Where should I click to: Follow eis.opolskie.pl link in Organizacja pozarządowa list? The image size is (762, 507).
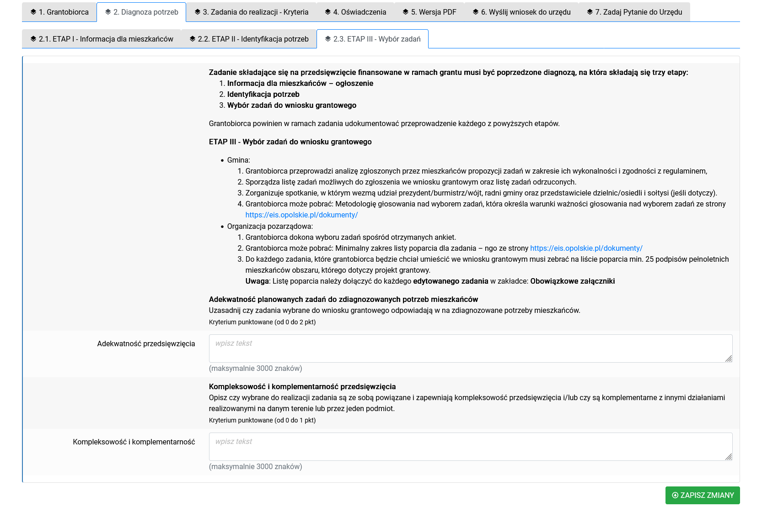586,248
